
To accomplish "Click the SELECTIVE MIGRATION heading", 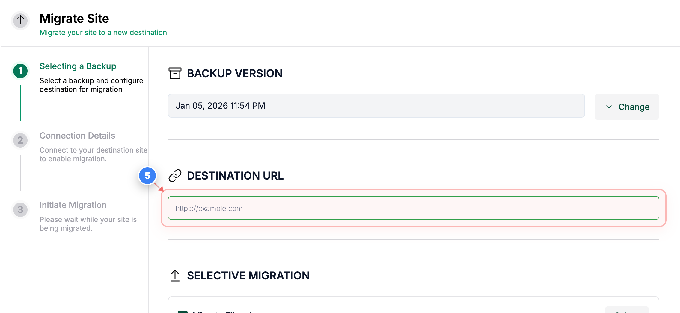I will [x=248, y=276].
